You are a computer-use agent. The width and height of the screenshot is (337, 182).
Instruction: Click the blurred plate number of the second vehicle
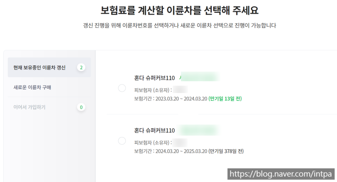[199, 130]
